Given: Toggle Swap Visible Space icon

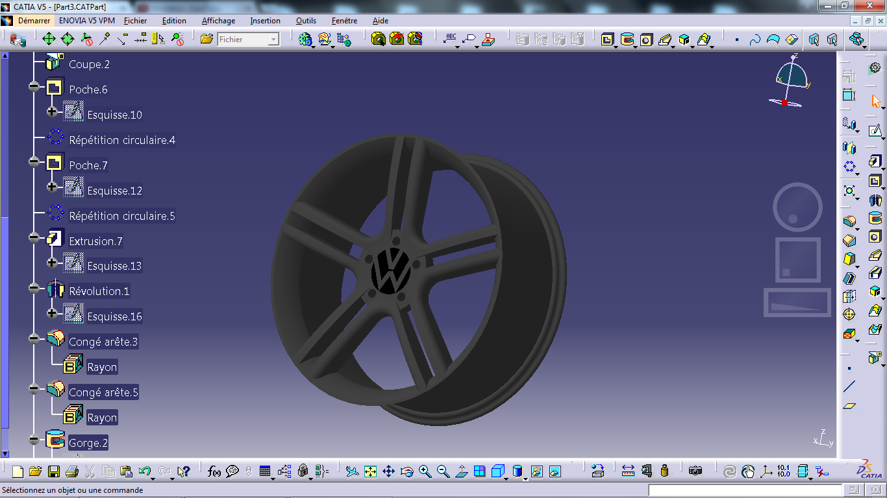Looking at the screenshot, I should [x=555, y=471].
